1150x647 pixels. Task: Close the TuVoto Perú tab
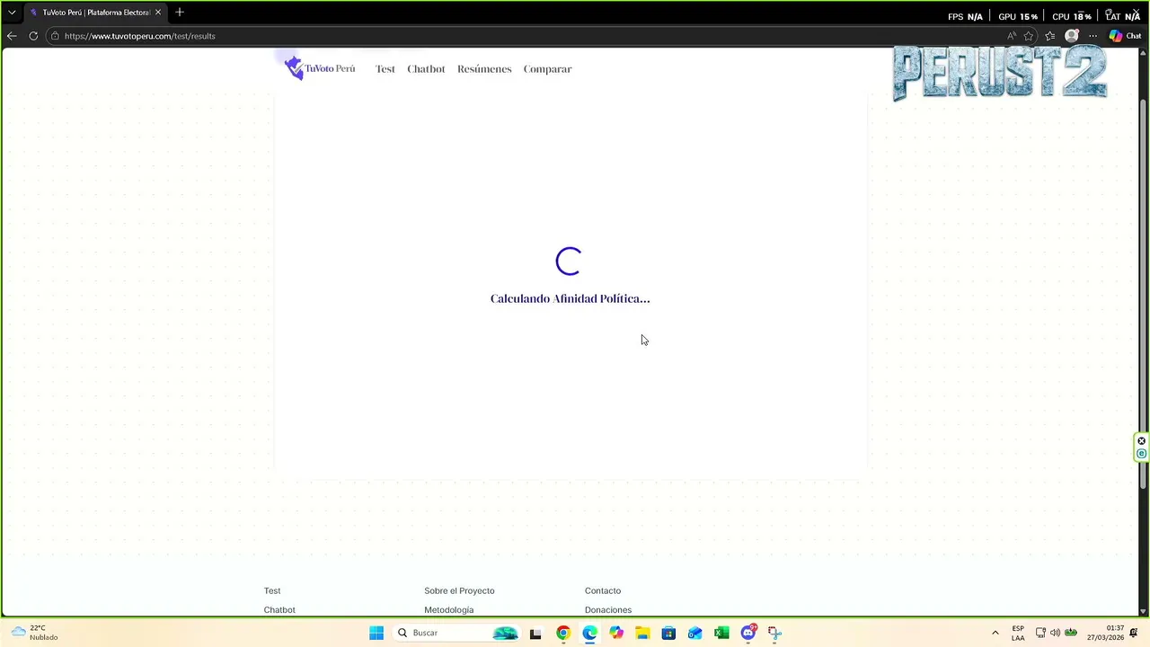(x=157, y=13)
